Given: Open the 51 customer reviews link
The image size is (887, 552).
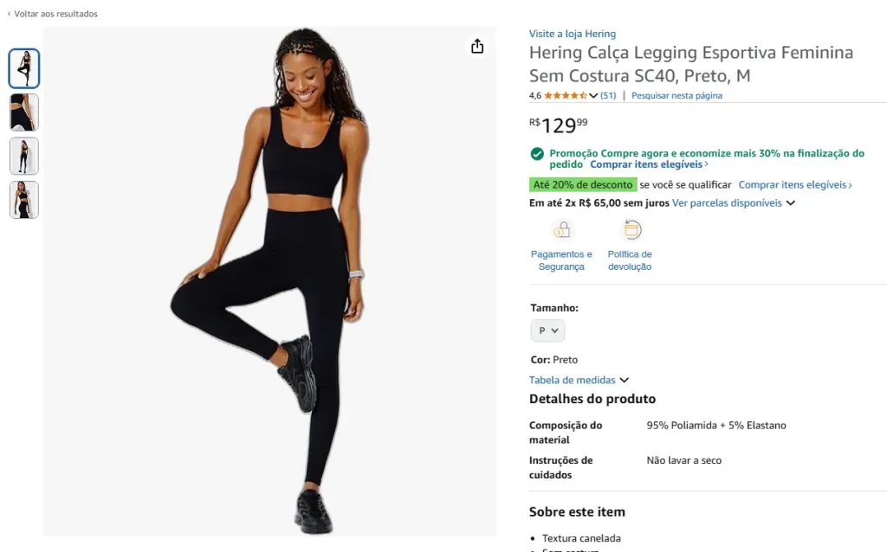Looking at the screenshot, I should point(608,96).
